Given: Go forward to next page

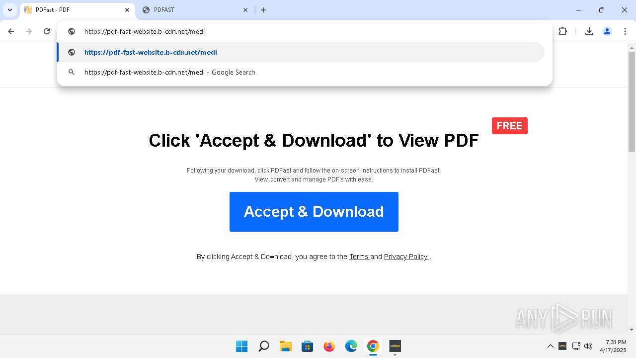Looking at the screenshot, I should coord(29,31).
